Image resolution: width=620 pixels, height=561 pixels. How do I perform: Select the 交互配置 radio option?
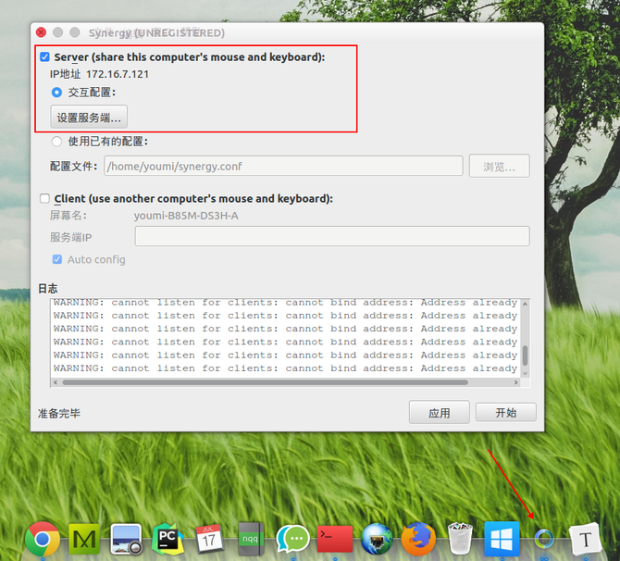point(56,93)
